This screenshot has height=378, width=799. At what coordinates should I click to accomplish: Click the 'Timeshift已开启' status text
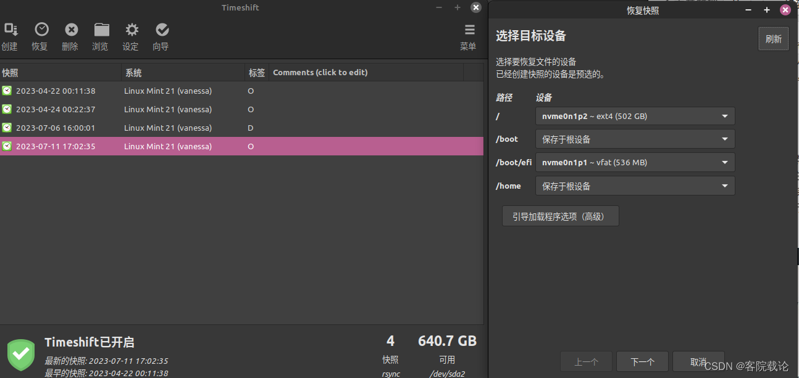[90, 342]
